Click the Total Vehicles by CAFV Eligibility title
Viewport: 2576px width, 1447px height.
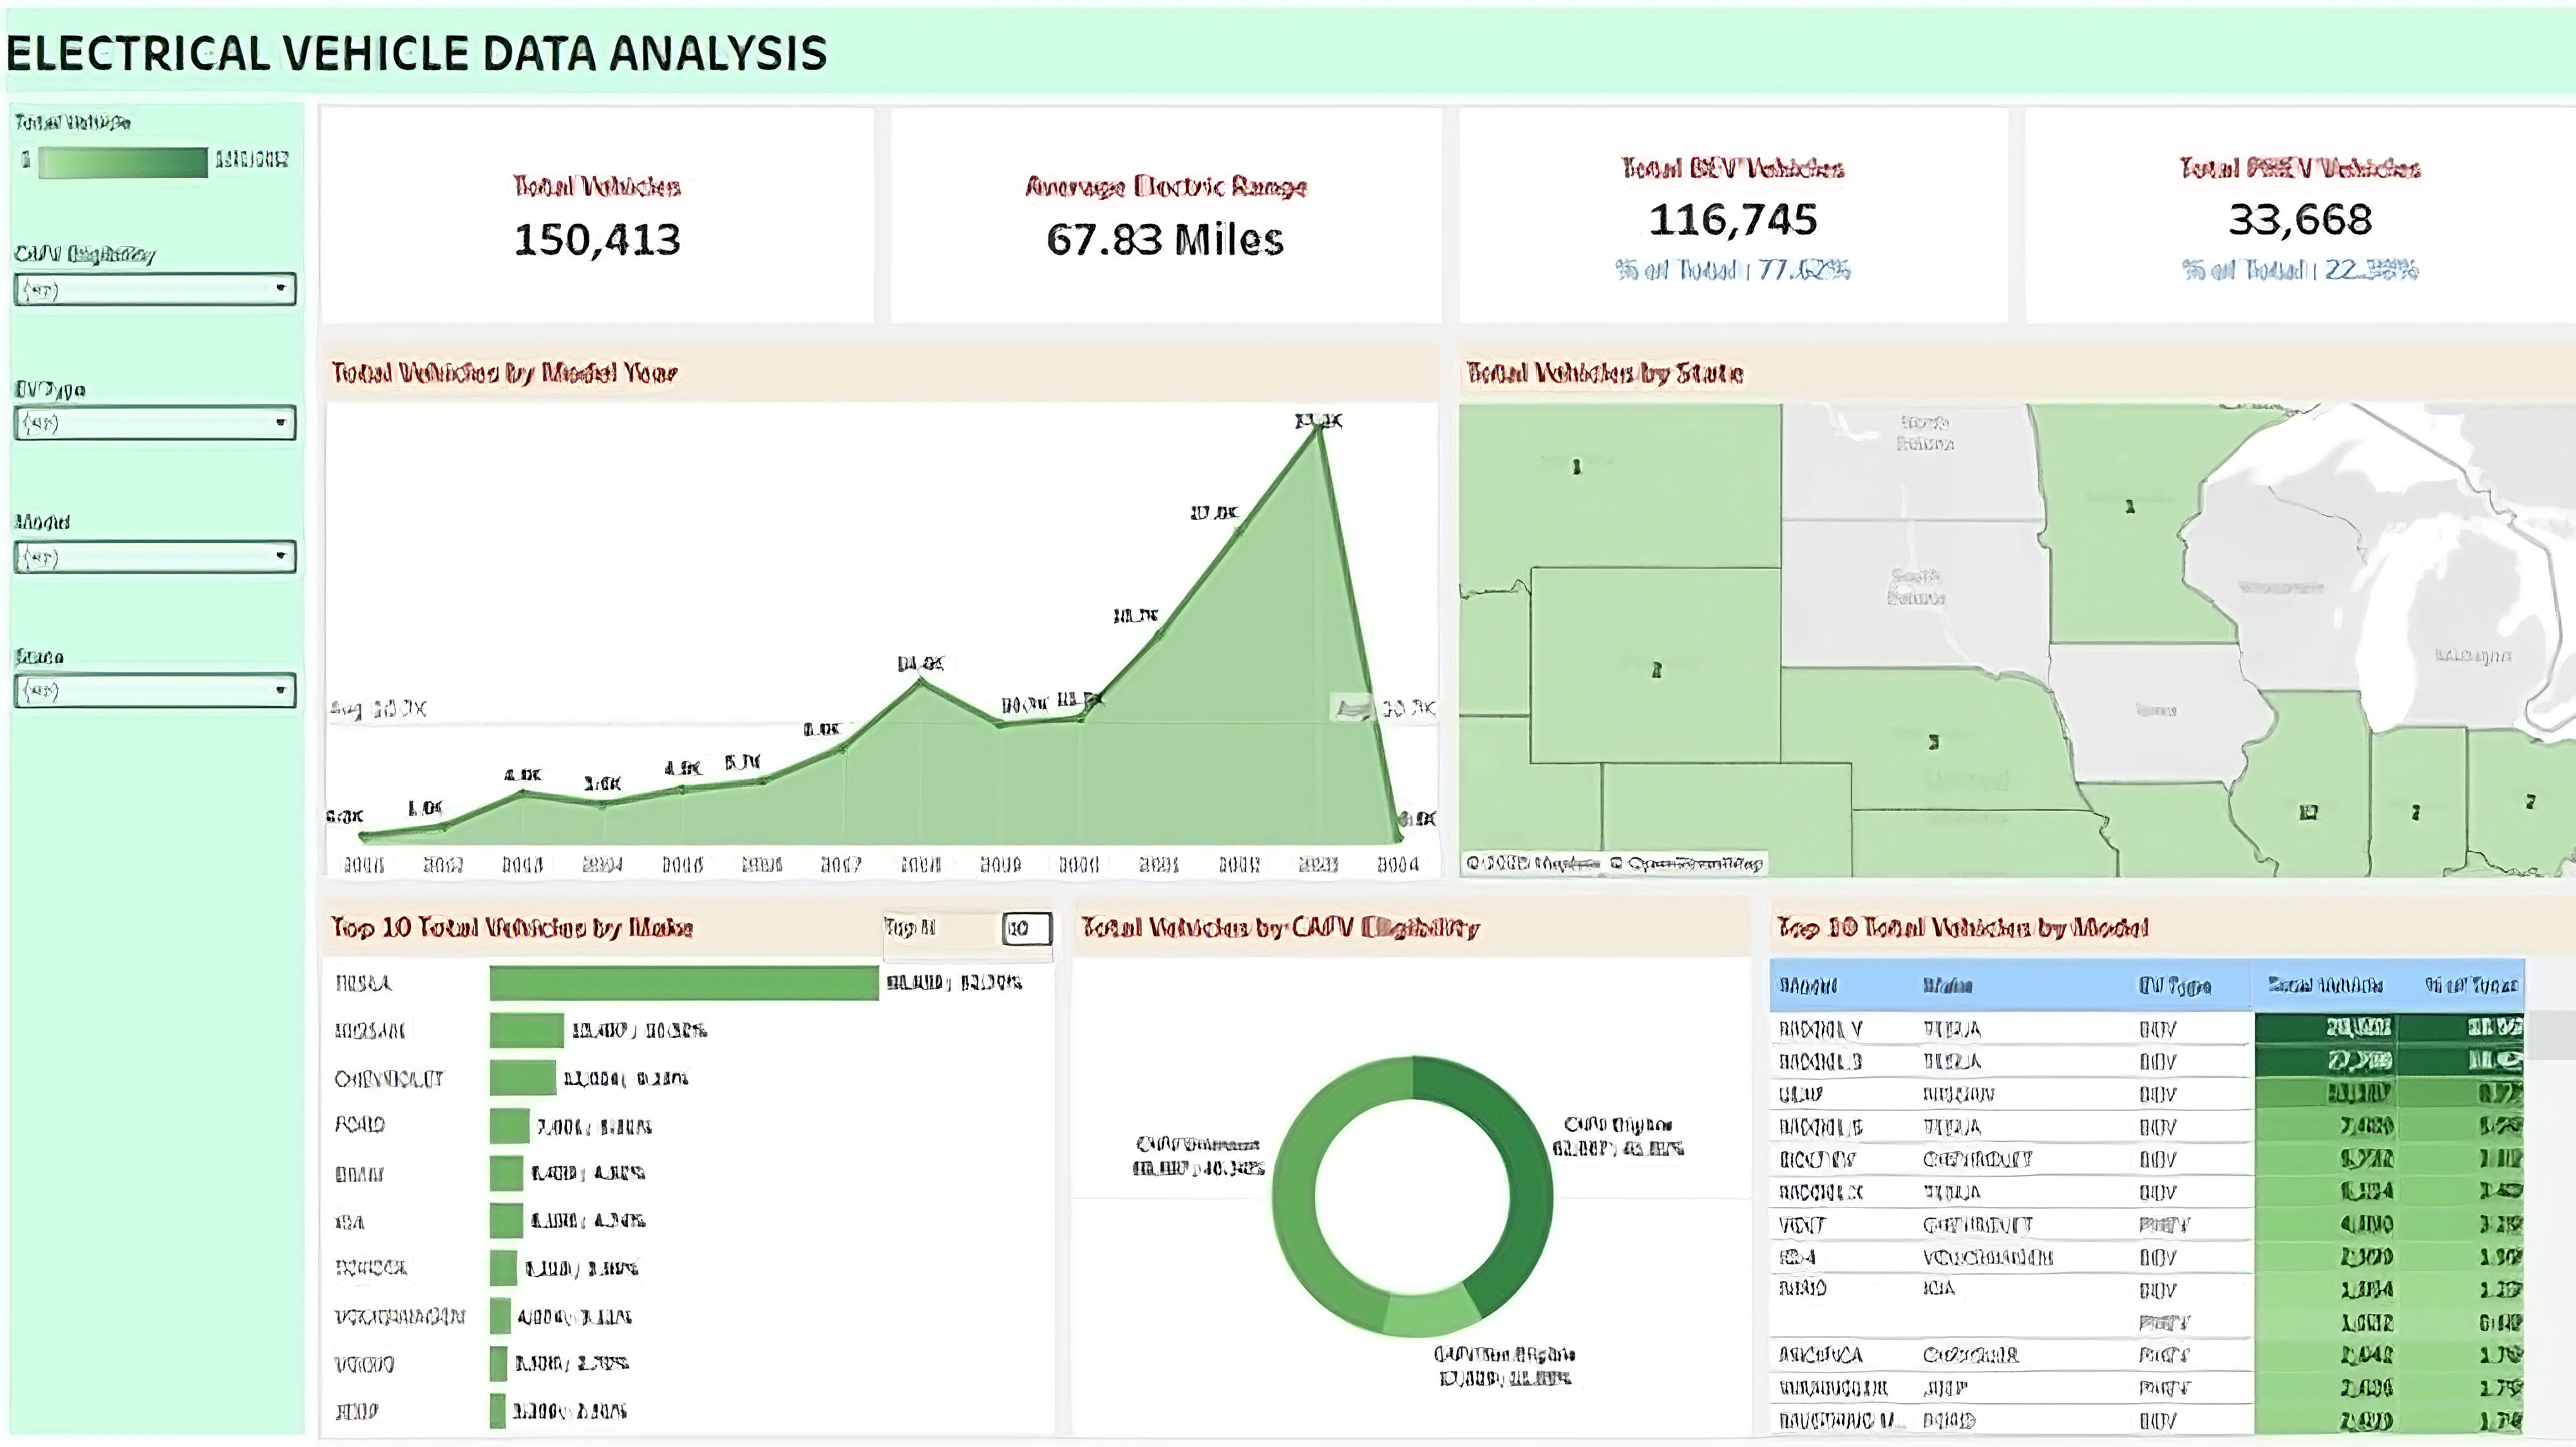(1280, 928)
